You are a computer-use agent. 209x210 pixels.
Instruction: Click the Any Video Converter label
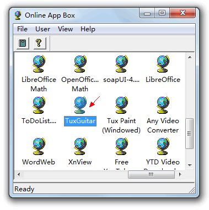[163, 125]
